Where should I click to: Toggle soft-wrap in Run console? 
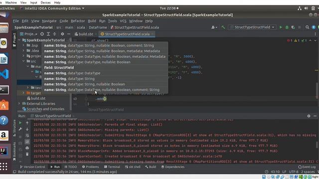click(x=27, y=136)
